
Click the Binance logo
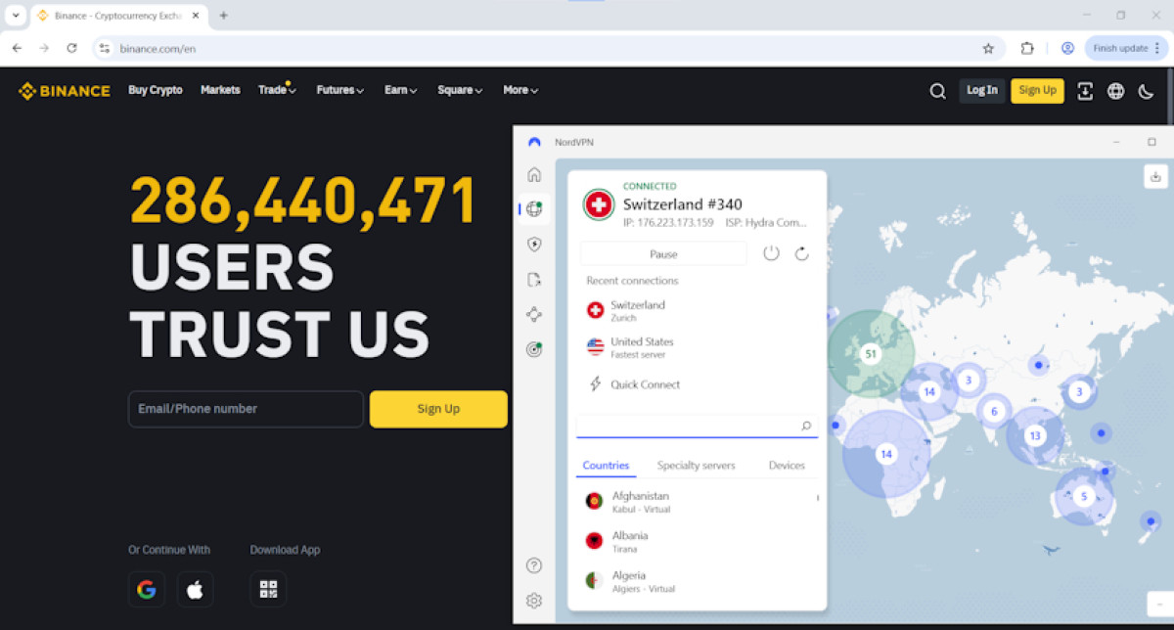(x=64, y=91)
